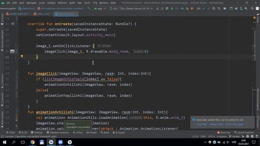Image resolution: width=260 pixels, height=146 pixels.
Task: Open the app run configuration dropdown
Action: (100, 9)
